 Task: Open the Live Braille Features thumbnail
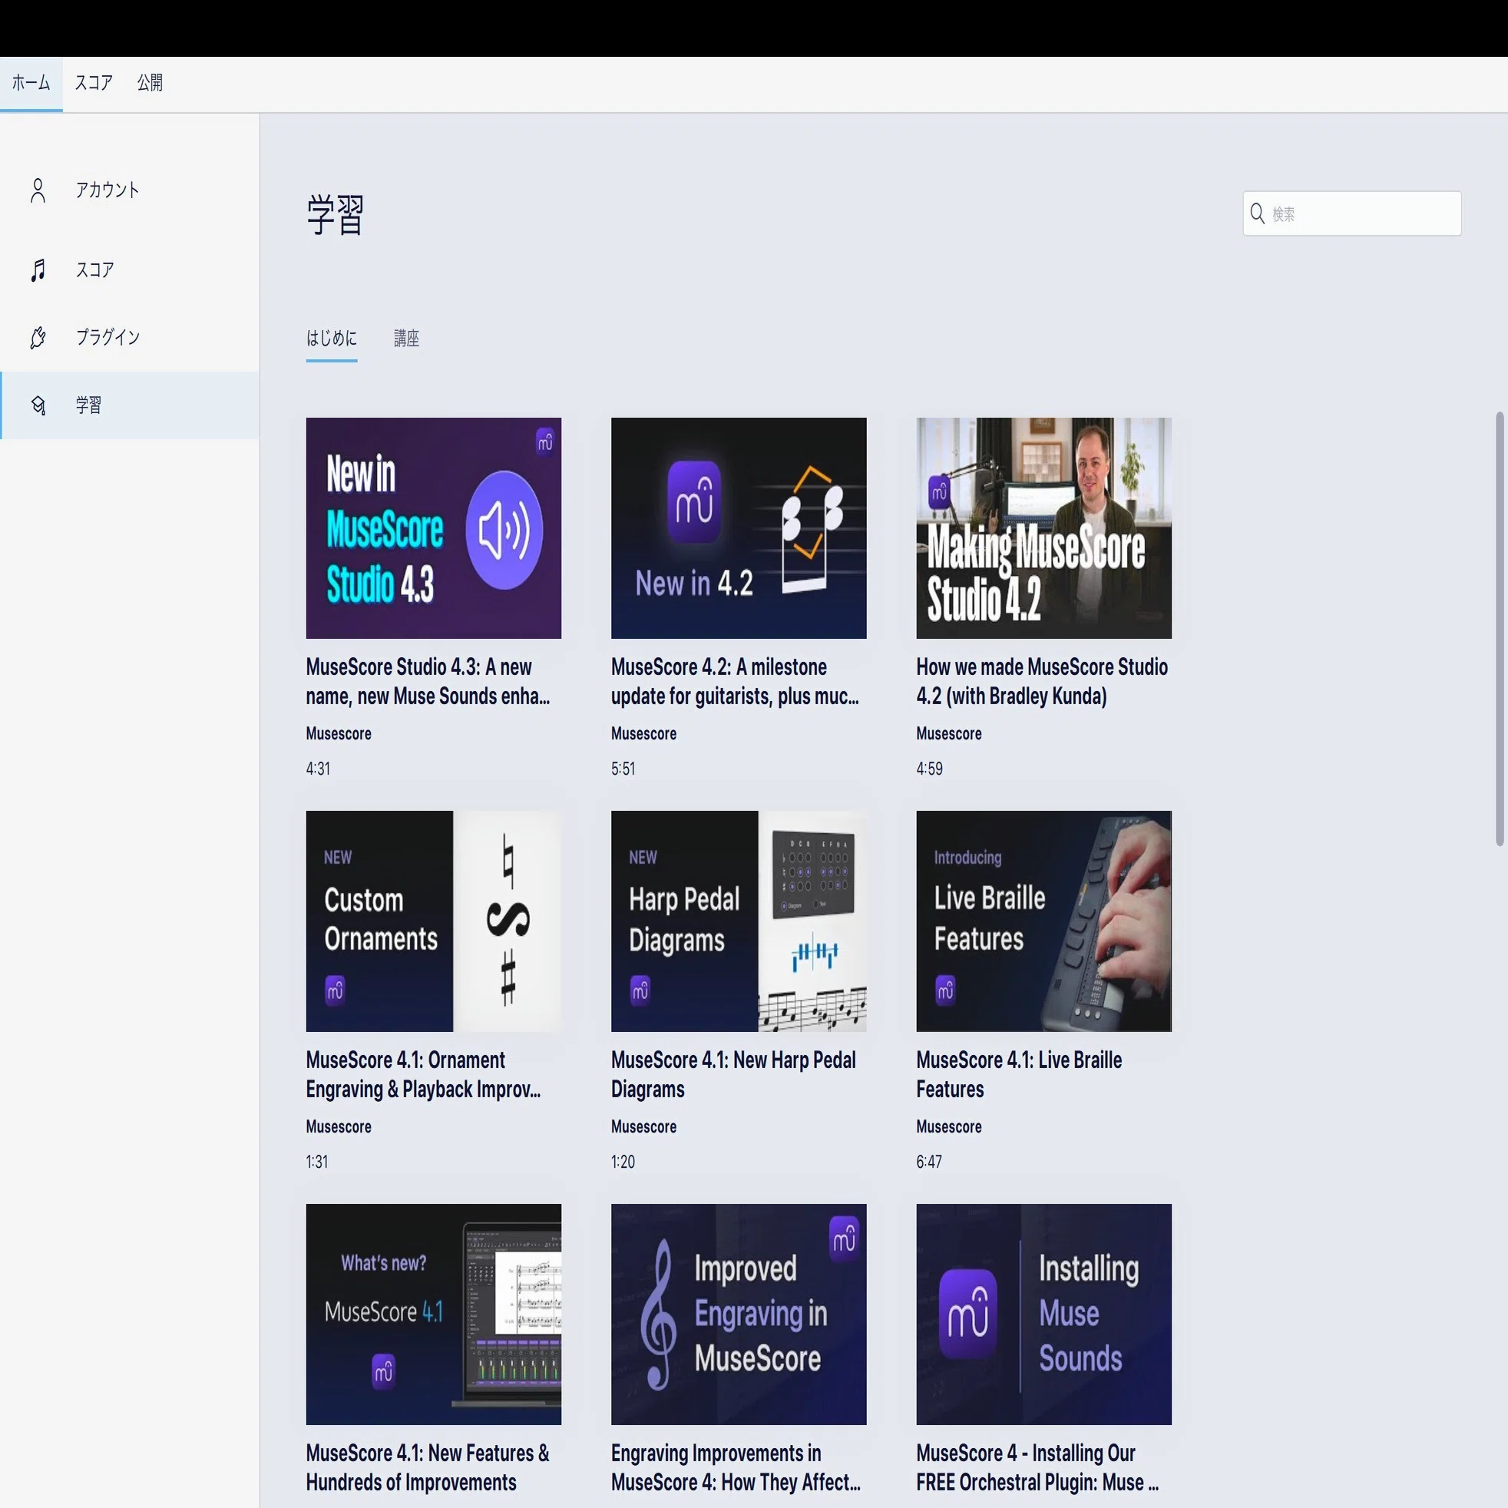pyautogui.click(x=1043, y=921)
